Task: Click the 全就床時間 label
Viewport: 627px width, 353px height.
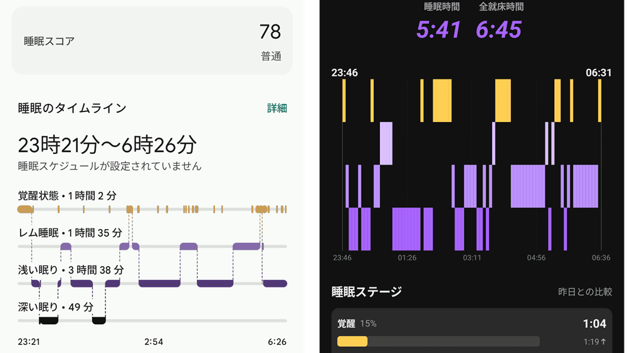Action: coord(501,6)
